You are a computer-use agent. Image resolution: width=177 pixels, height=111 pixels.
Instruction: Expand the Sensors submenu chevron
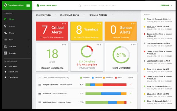pos(29,46)
